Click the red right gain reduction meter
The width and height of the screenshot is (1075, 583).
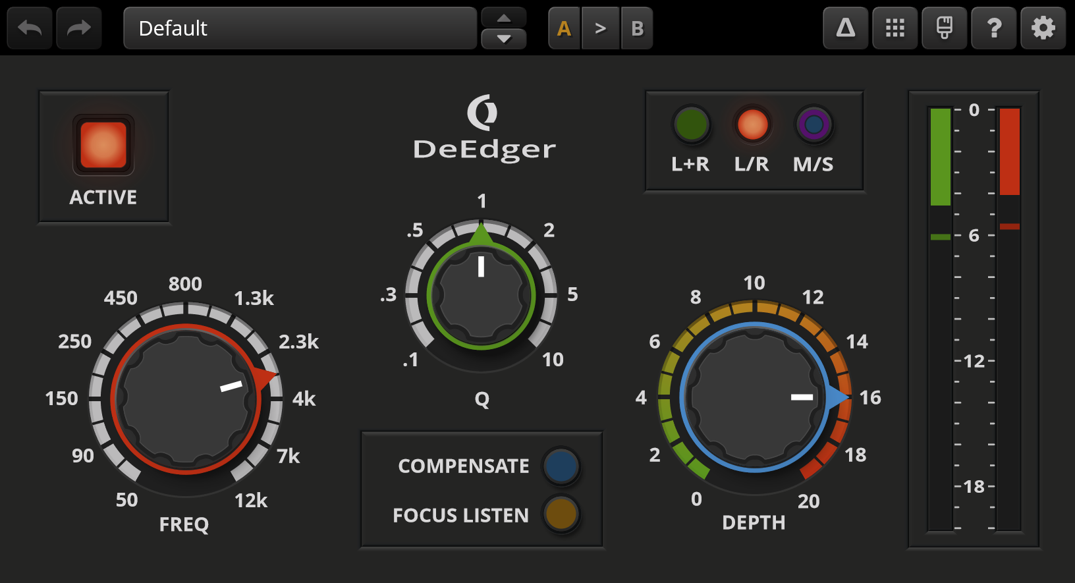(x=1009, y=319)
